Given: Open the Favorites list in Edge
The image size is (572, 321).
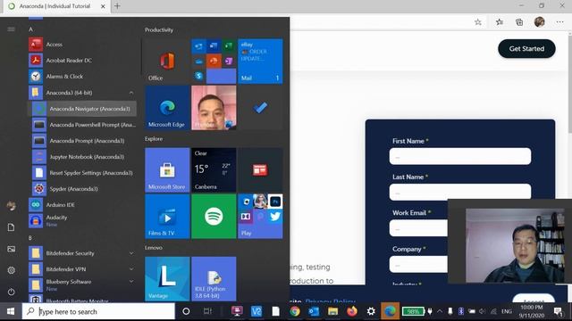Looking at the screenshot, I should pyautogui.click(x=500, y=22).
